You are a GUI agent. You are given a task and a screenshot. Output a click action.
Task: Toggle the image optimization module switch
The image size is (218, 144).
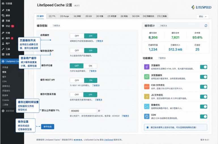click(204, 107)
